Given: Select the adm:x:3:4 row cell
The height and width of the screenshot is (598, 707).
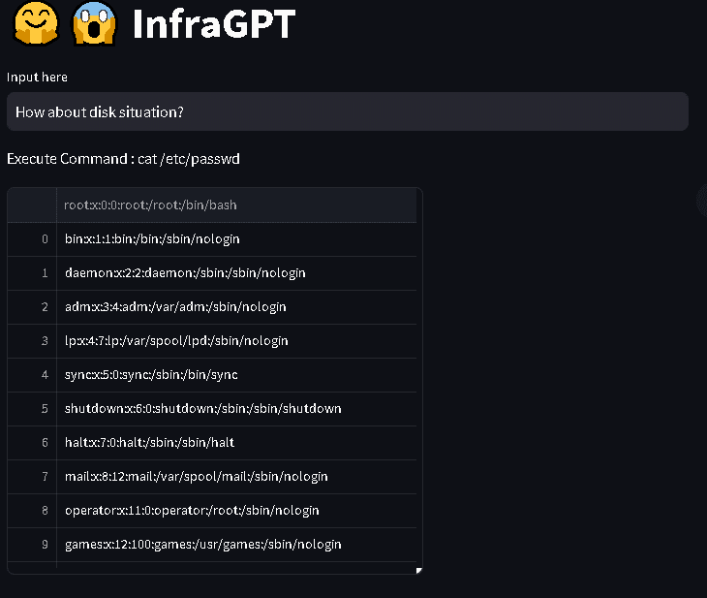Looking at the screenshot, I should [x=236, y=307].
